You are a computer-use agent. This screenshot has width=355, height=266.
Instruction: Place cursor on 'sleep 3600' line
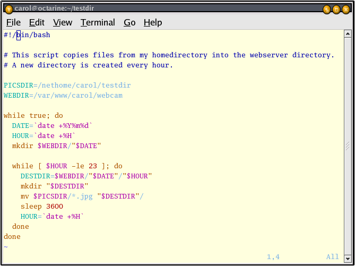coord(41,207)
